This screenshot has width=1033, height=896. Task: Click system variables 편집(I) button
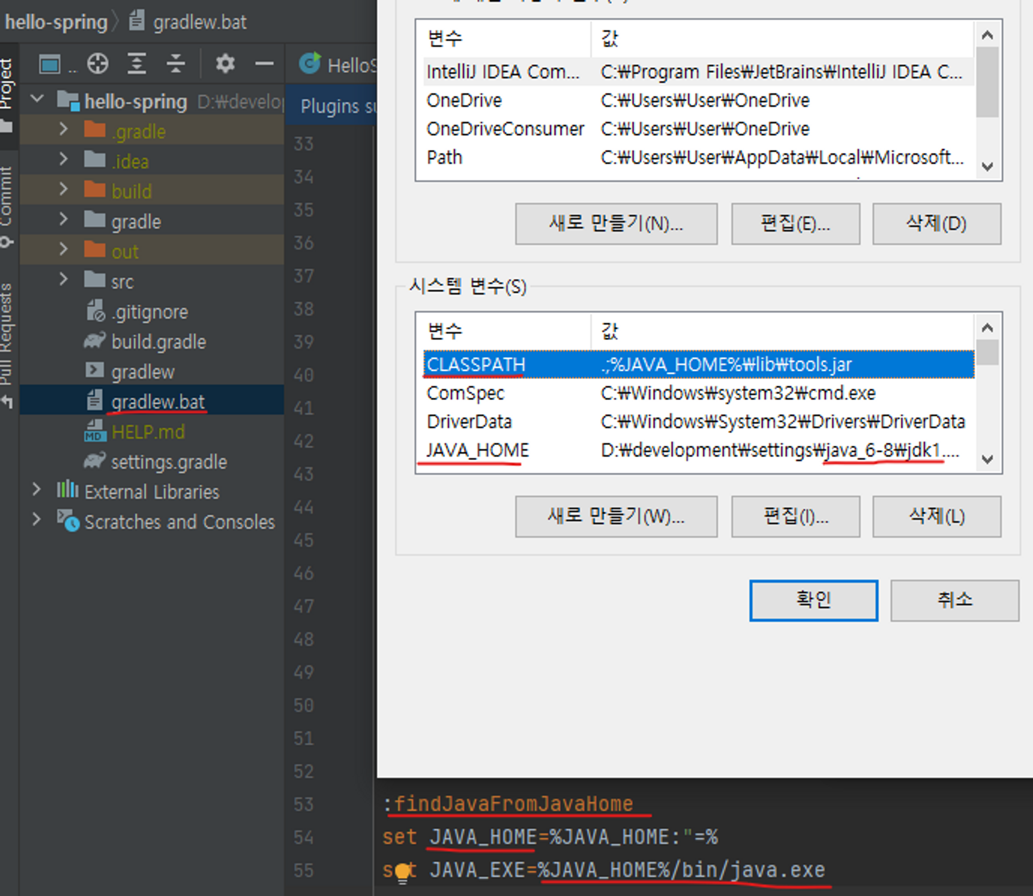click(795, 516)
